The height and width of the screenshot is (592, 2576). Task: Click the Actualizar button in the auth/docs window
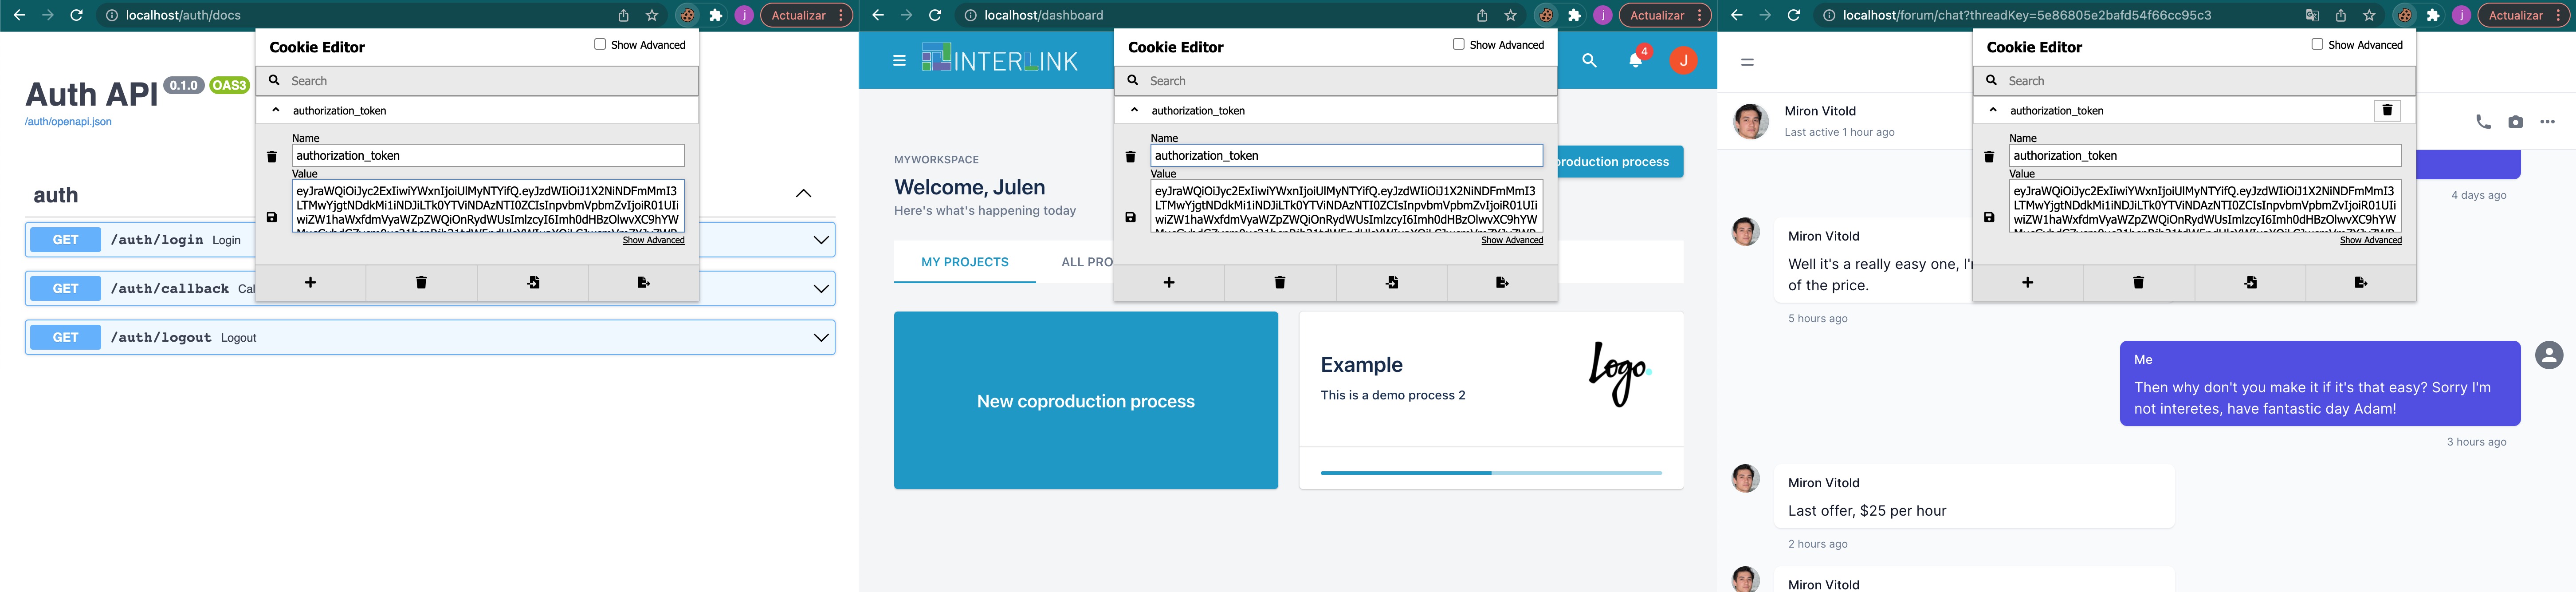(798, 15)
